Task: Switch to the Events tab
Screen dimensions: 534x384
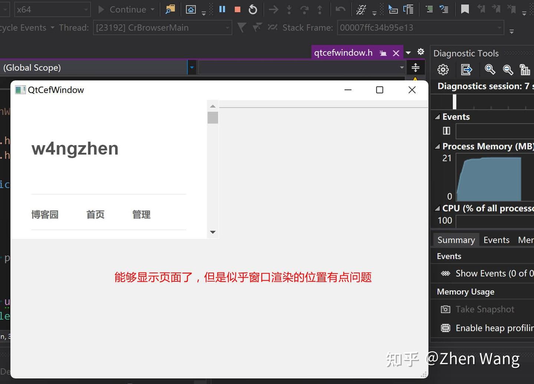Action: [x=497, y=240]
